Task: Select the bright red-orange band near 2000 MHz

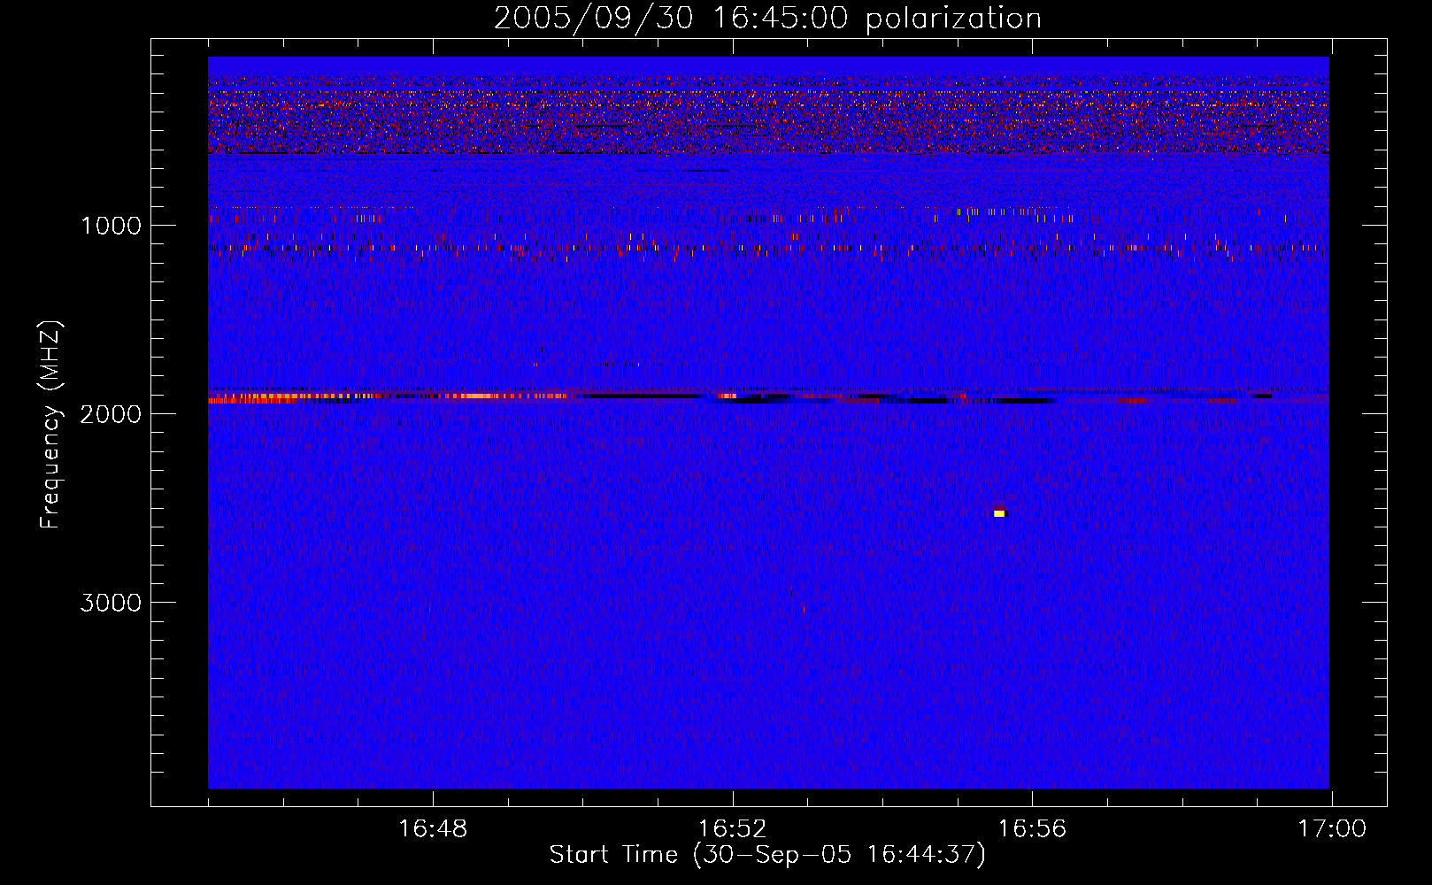Action: coord(257,400)
